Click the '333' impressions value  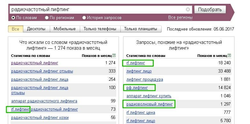[112, 71]
